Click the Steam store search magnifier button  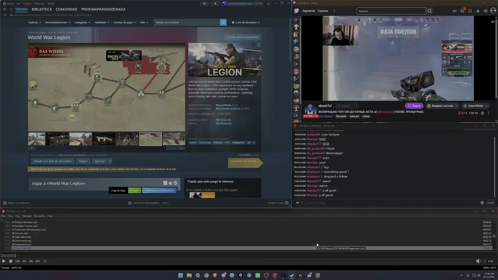tap(223, 23)
